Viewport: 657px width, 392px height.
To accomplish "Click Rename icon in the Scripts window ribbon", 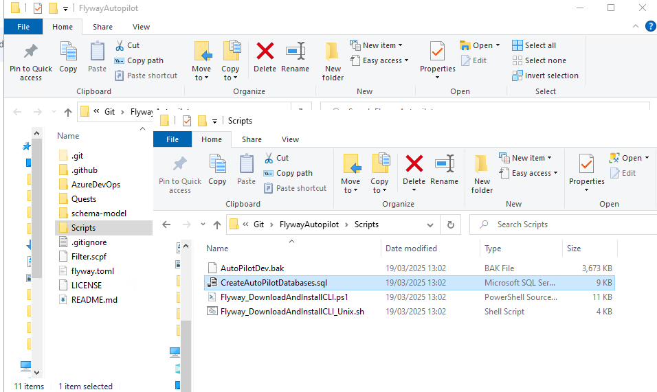I will 444,170.
